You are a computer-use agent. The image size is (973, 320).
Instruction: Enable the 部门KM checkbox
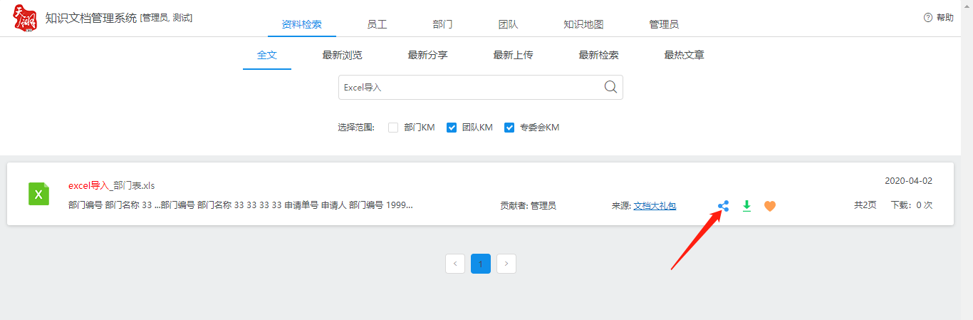click(x=393, y=128)
